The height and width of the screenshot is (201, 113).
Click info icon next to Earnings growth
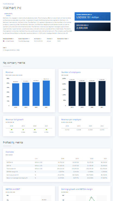click(x=18, y=175)
